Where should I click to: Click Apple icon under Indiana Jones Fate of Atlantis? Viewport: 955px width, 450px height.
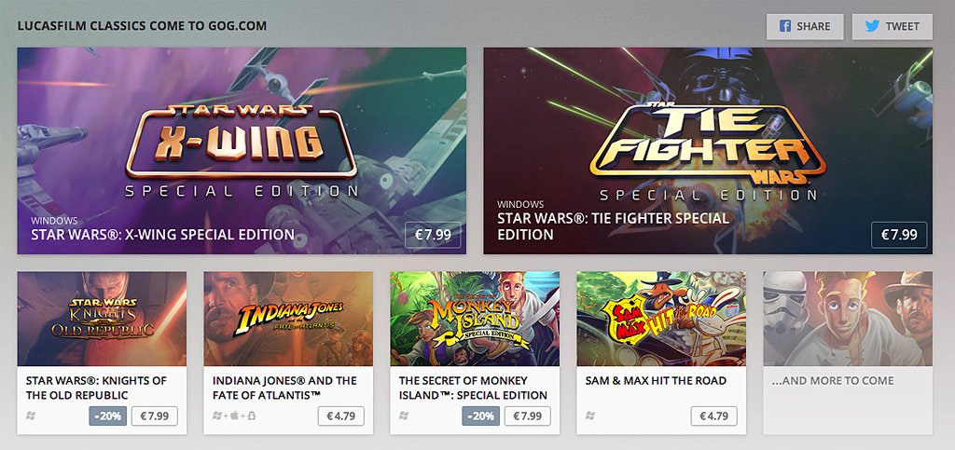click(233, 416)
